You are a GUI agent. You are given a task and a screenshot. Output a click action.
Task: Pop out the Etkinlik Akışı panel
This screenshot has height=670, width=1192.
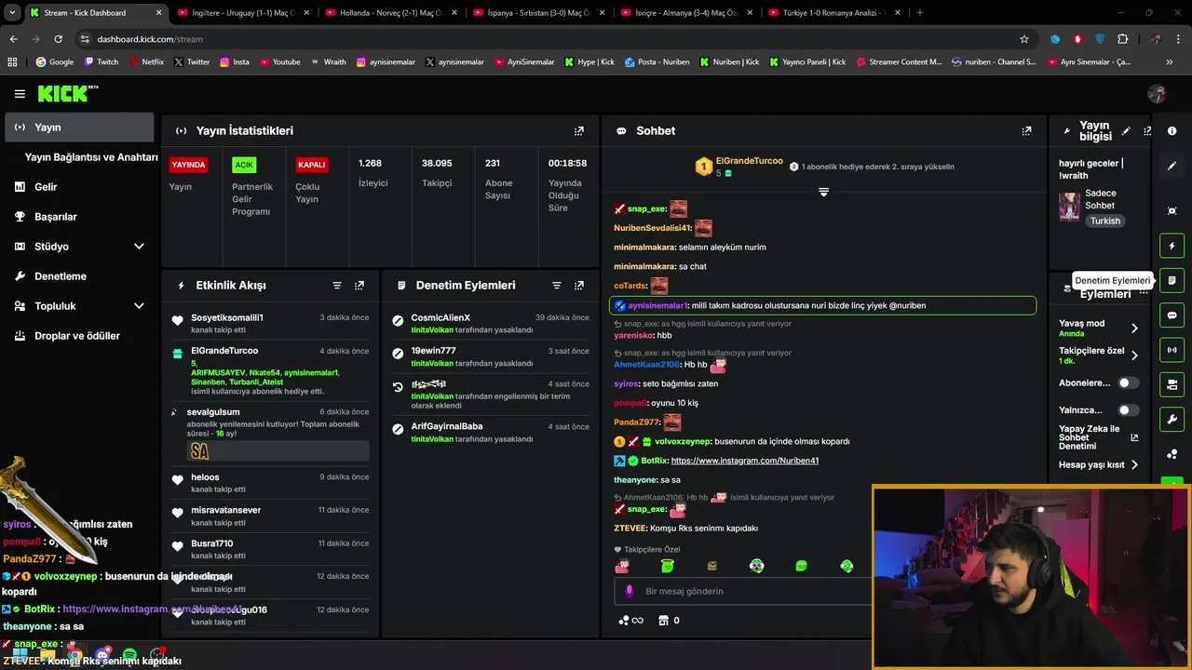(x=359, y=286)
